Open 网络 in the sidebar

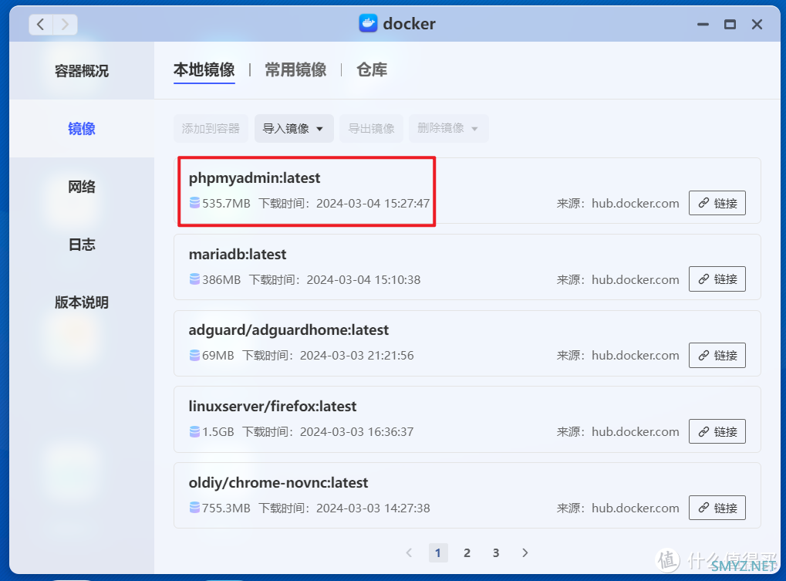pos(82,187)
